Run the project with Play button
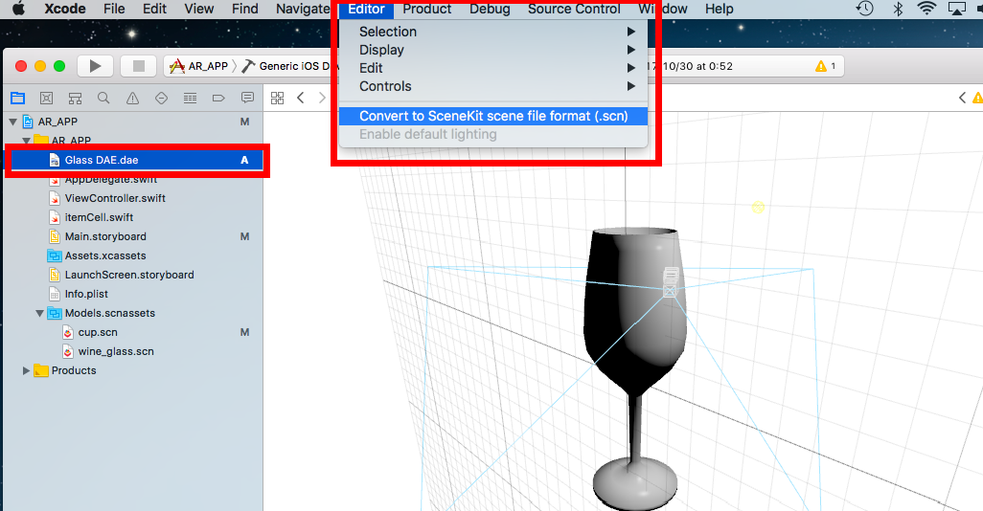This screenshot has height=511, width=983. coord(95,66)
